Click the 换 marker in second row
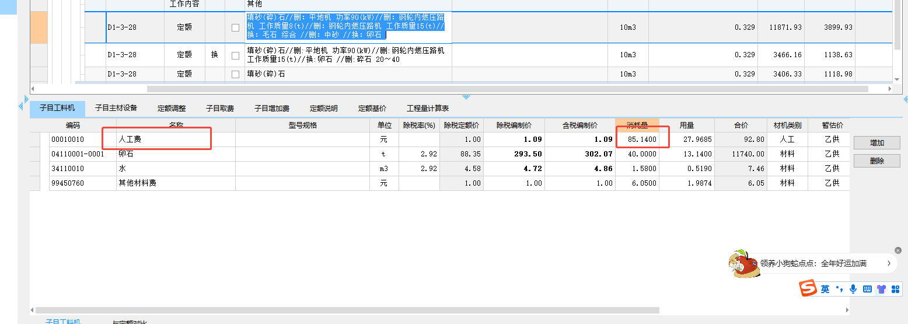 [x=215, y=55]
